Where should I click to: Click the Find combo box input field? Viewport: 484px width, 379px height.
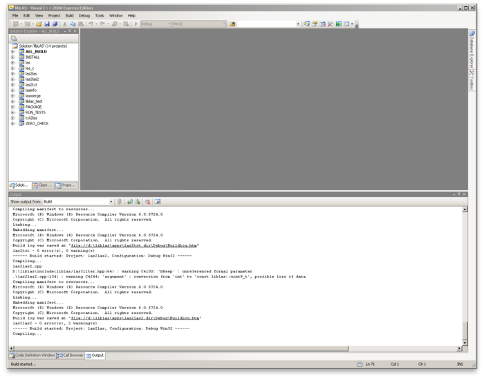(x=266, y=24)
